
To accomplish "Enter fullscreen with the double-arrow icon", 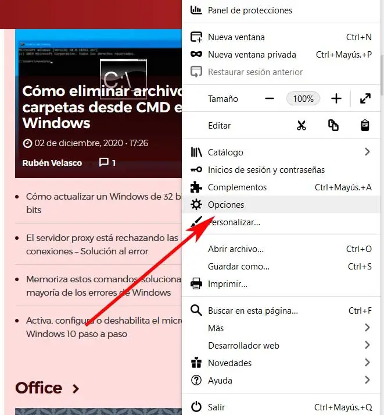I will coord(365,99).
